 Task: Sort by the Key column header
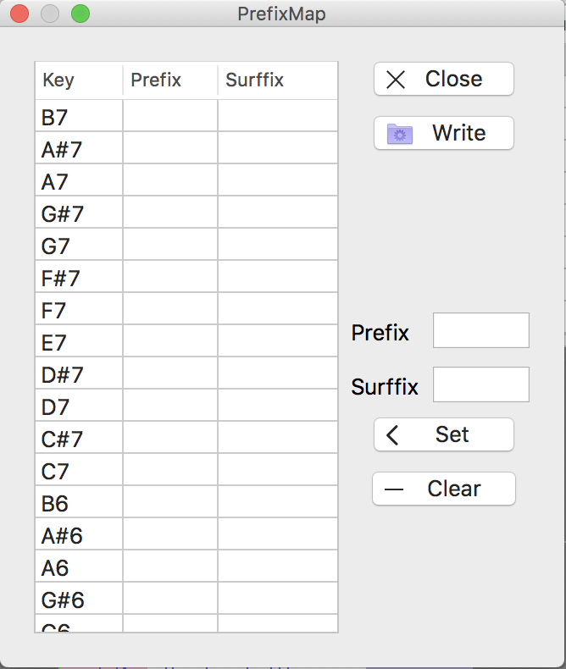[x=79, y=80]
